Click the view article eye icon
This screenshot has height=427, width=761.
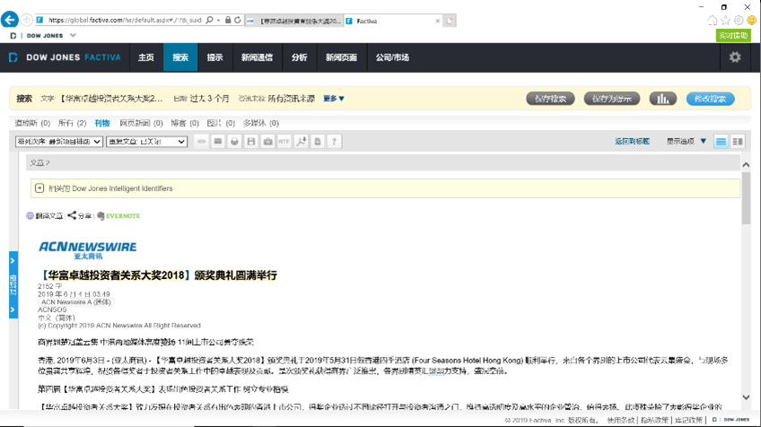click(x=201, y=141)
